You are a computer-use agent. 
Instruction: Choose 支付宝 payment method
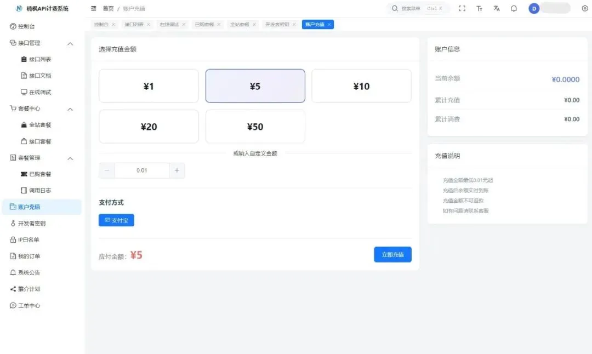pos(116,220)
